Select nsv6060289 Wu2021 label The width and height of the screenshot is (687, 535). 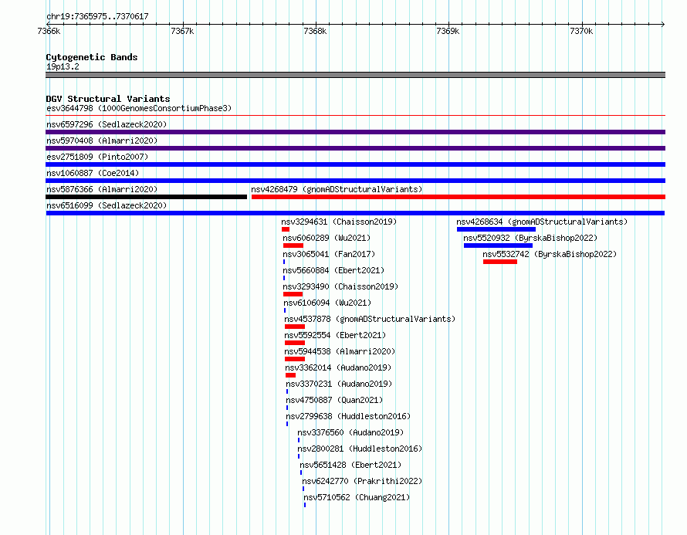click(x=327, y=238)
